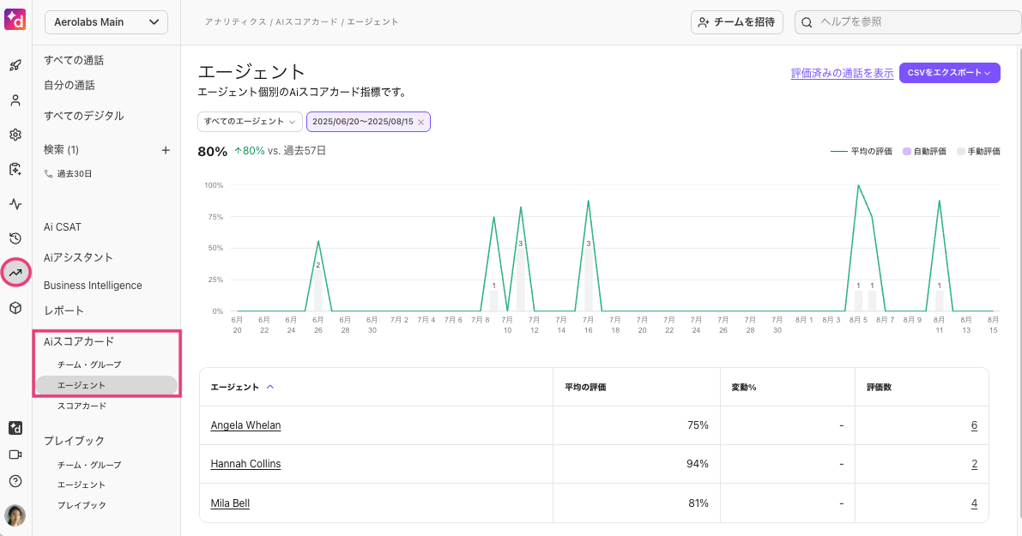The height and width of the screenshot is (536, 1022).
Task: Click the chart bar labeled 2 on 6月26
Action: (318, 291)
